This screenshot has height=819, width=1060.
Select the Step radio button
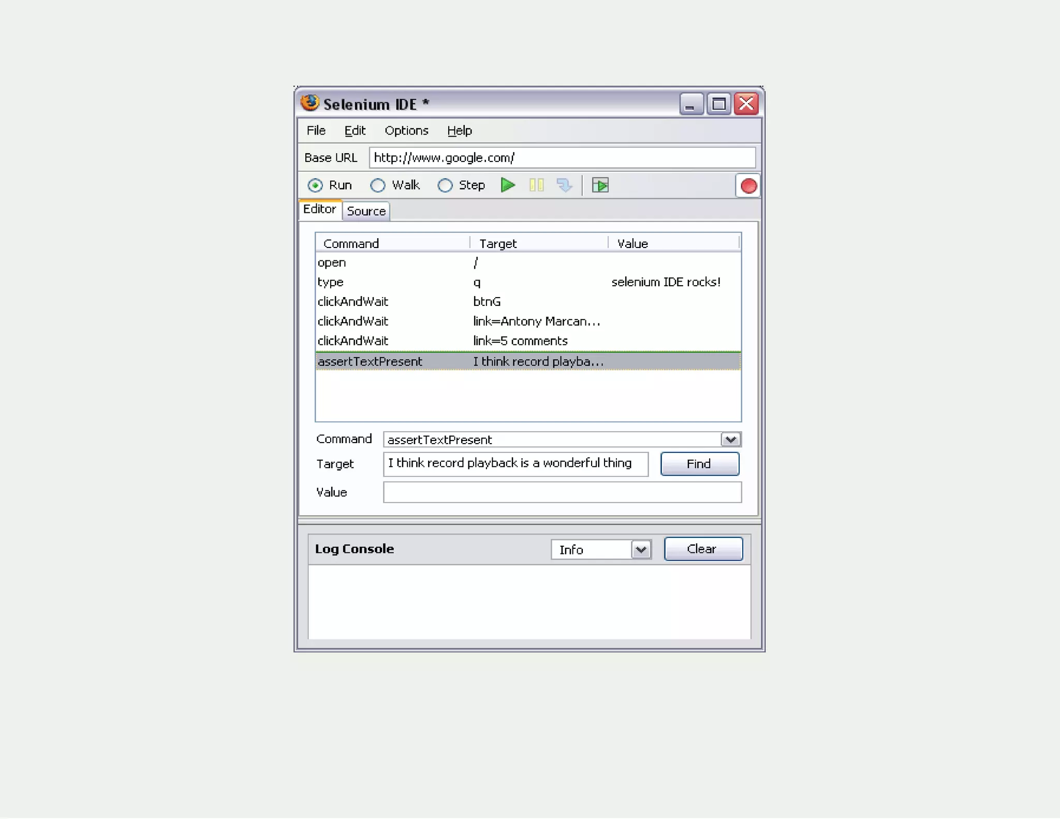pos(445,185)
